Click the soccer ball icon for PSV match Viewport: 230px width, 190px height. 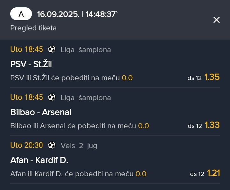tap(52, 49)
